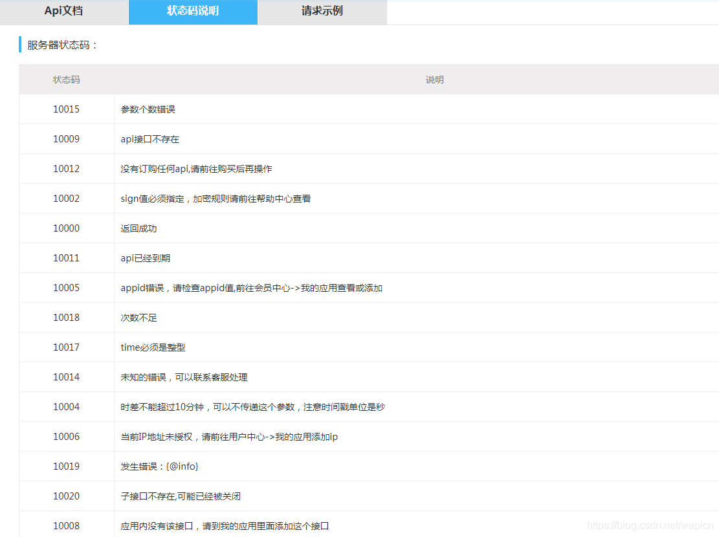This screenshot has width=719, height=537.
Task: Select status code 10011 cell
Action: click(67, 258)
